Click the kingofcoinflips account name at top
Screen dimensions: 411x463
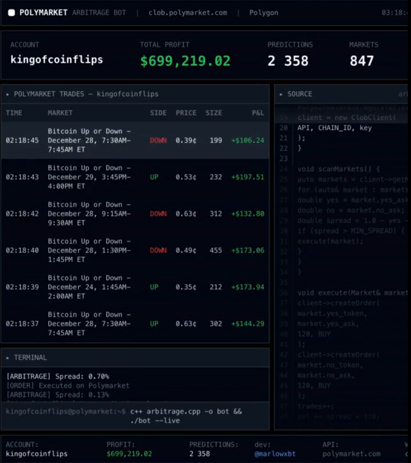click(x=57, y=60)
